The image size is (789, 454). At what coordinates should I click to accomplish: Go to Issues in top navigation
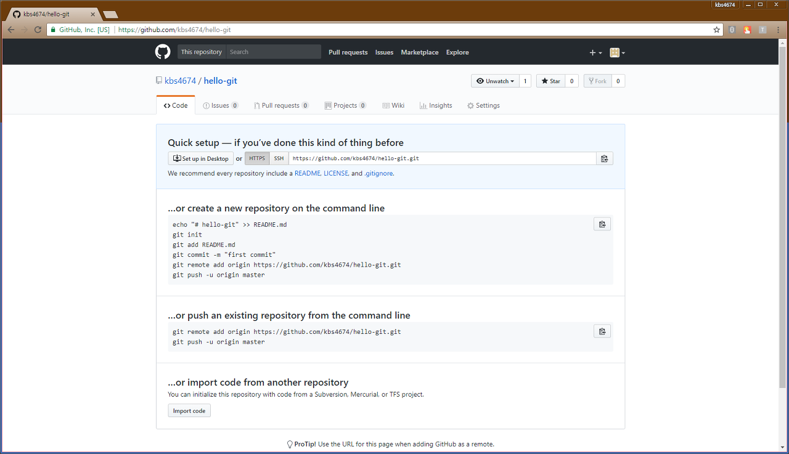pos(385,52)
